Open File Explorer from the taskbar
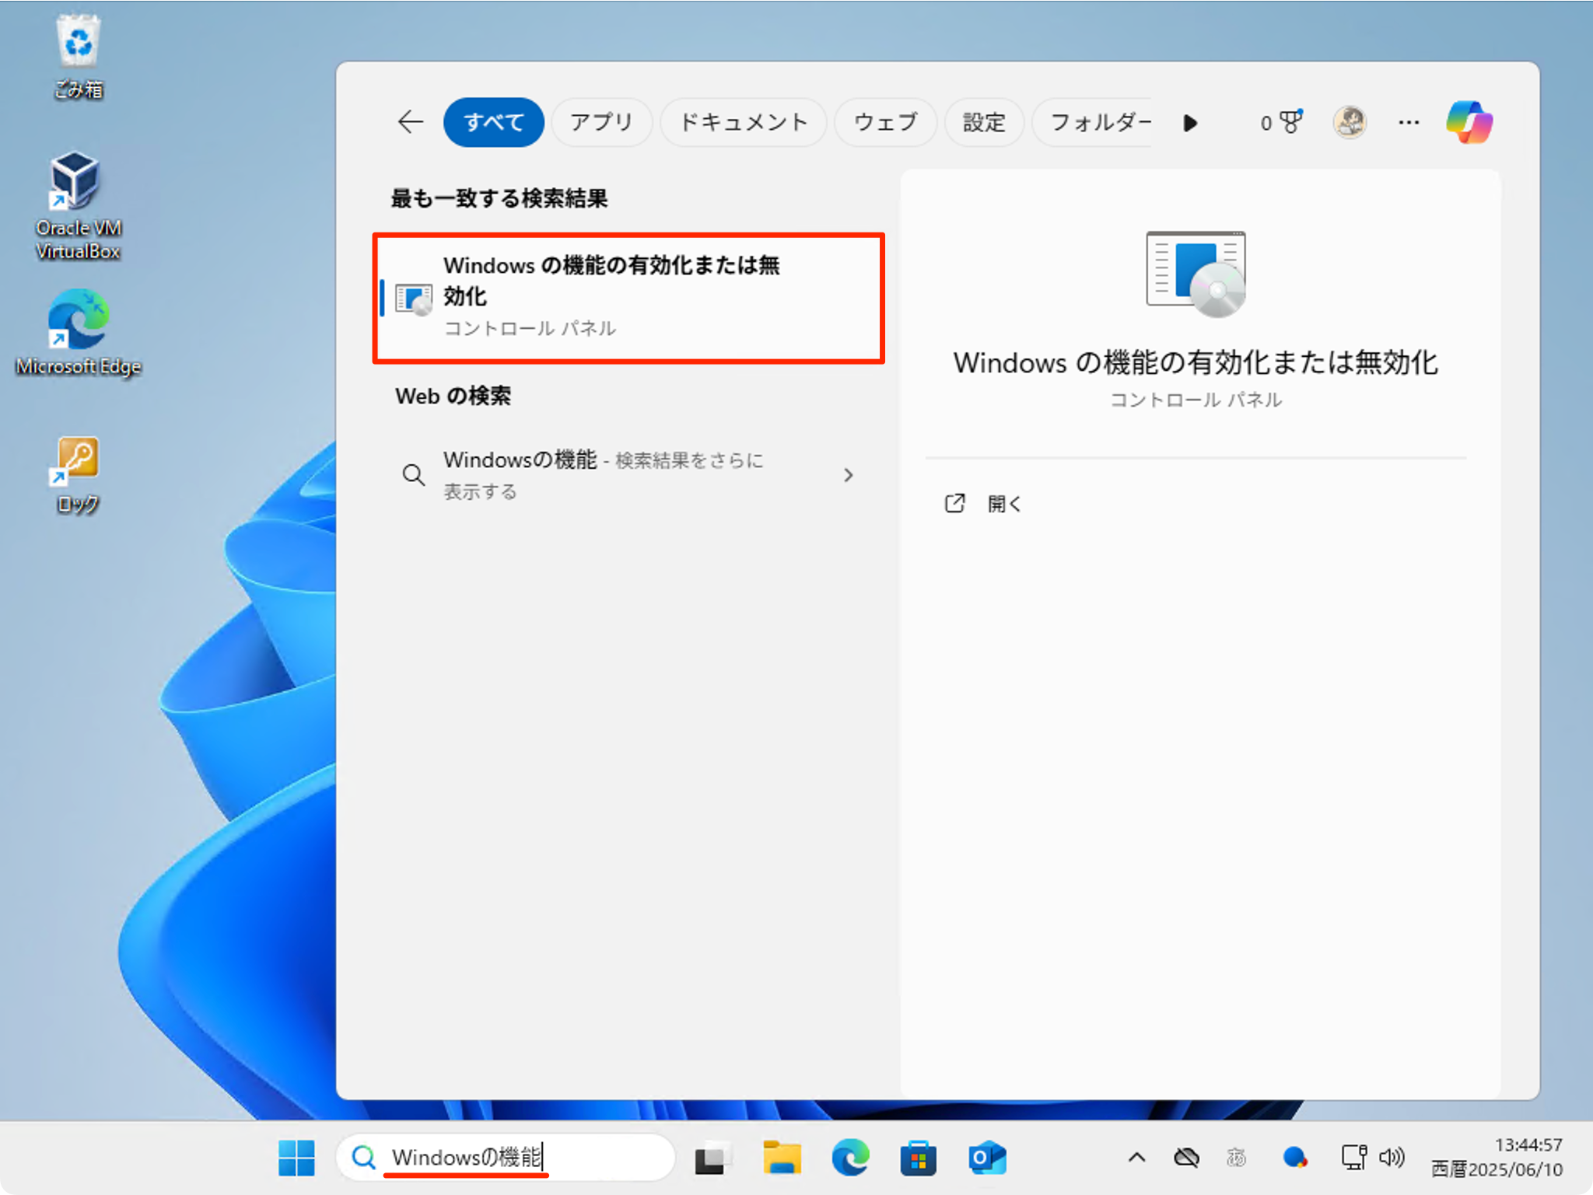Screen dimensions: 1593x1195 click(x=782, y=1157)
